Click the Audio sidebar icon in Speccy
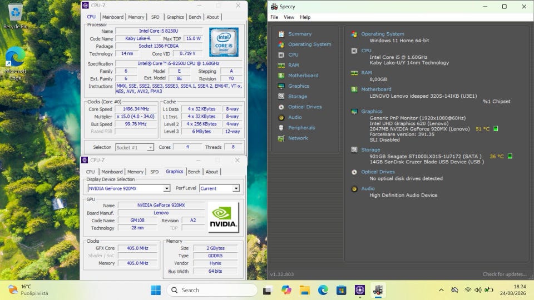This screenshot has width=534, height=300. click(281, 117)
